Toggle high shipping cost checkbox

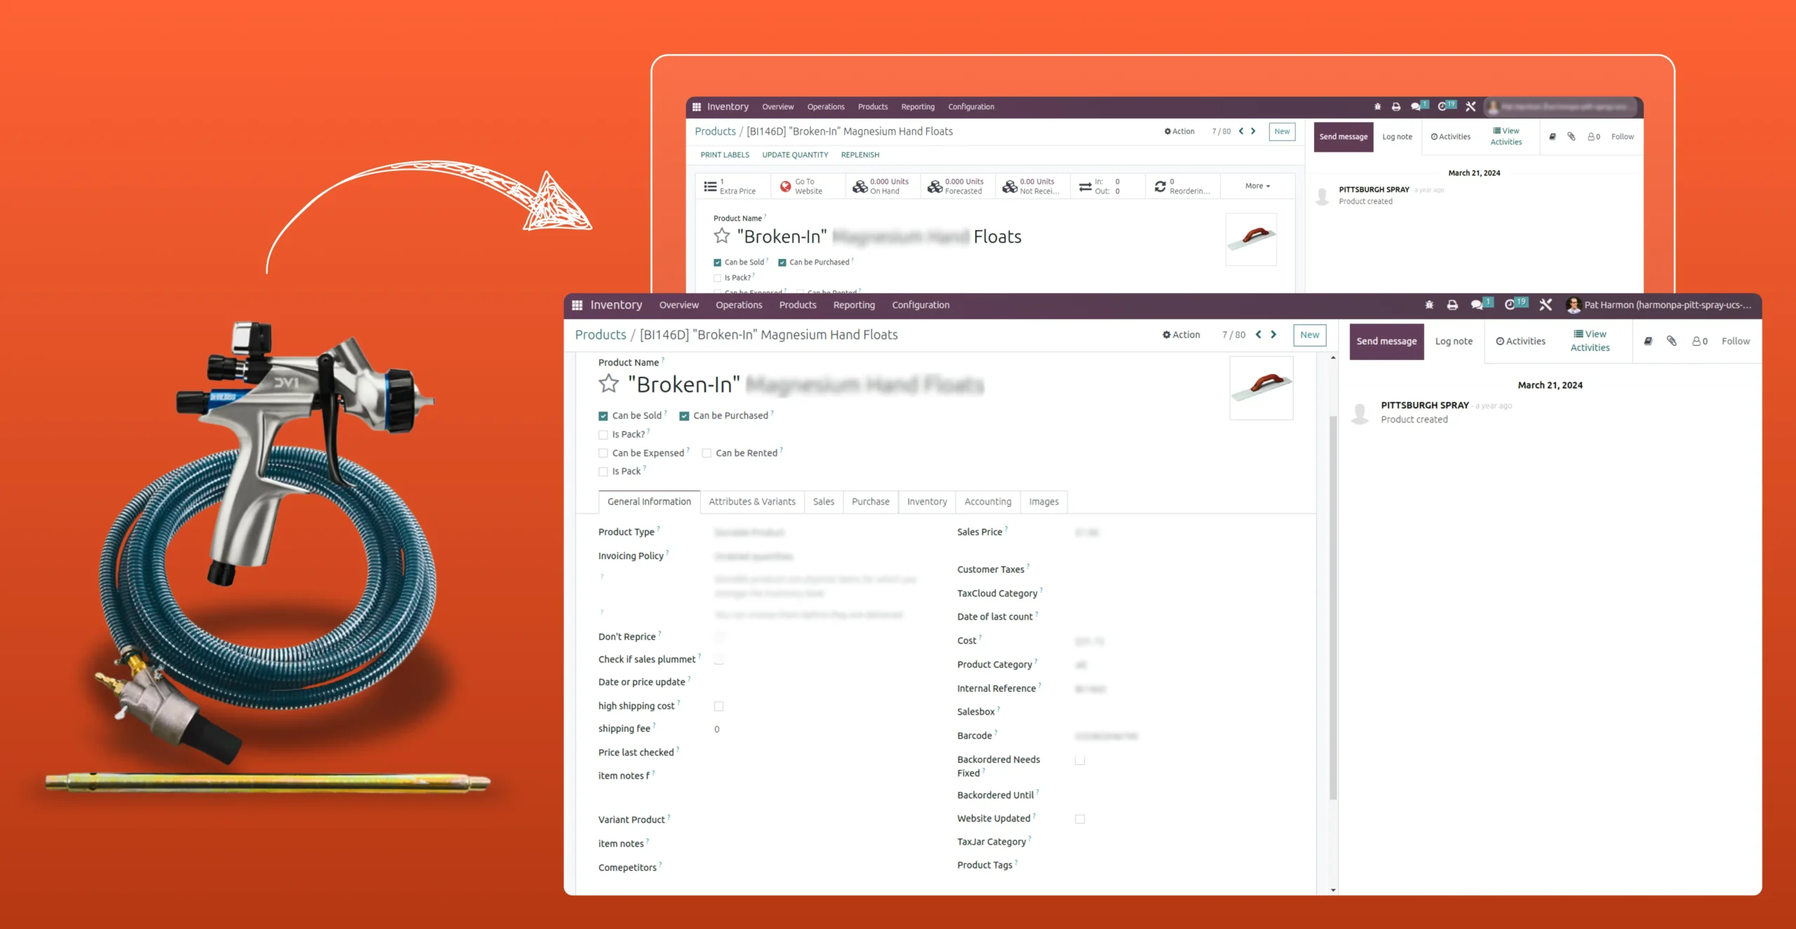click(718, 706)
